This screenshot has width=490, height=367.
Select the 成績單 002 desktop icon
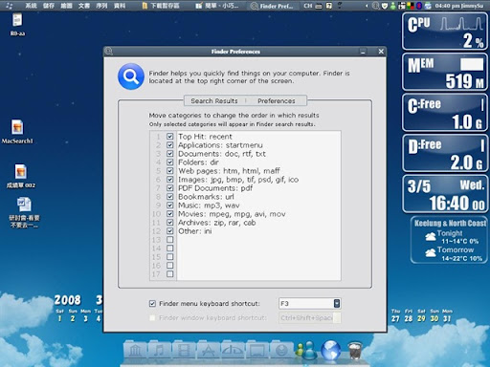pos(21,176)
